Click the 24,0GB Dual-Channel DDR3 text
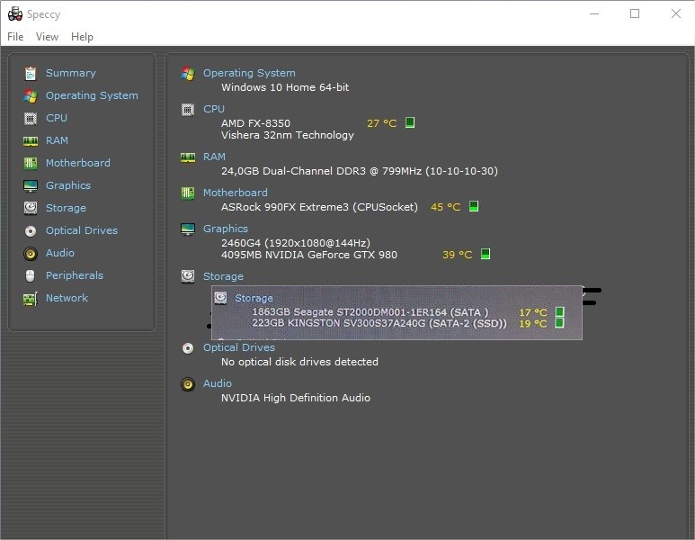 pos(360,171)
